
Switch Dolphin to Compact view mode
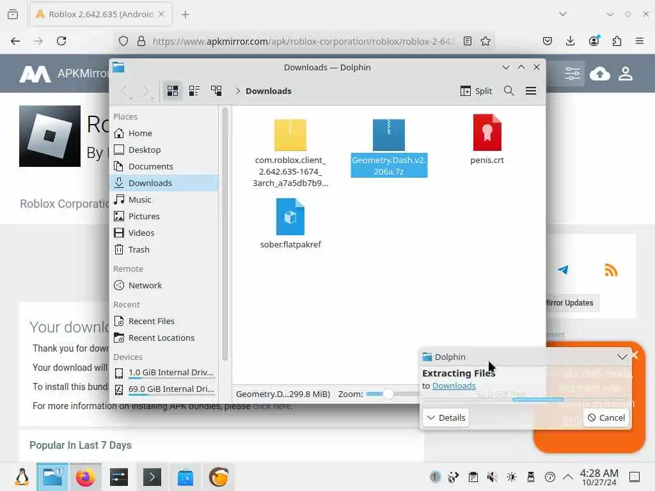tap(194, 91)
